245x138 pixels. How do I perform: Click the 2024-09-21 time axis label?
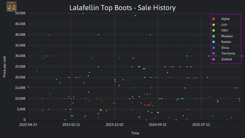pos(158,125)
